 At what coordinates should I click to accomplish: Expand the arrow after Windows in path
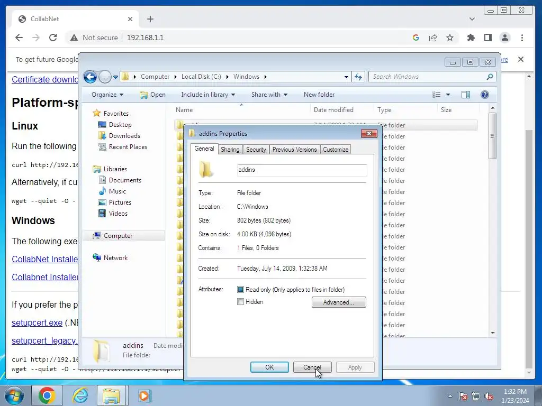[x=266, y=77]
